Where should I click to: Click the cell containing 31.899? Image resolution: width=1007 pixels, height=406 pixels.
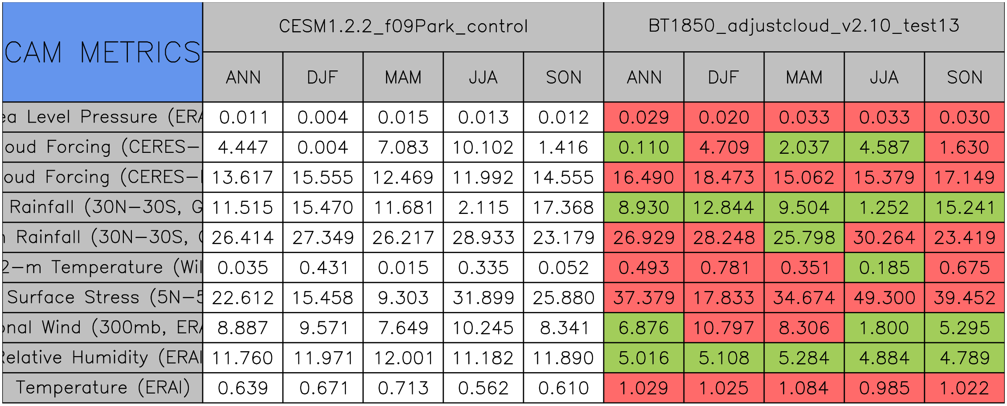[x=483, y=297]
